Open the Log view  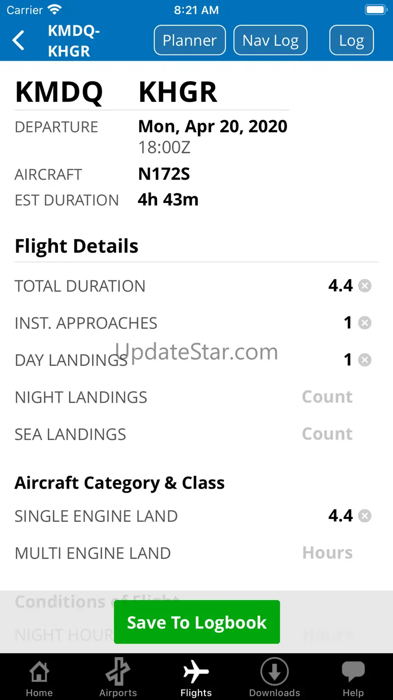pos(351,40)
